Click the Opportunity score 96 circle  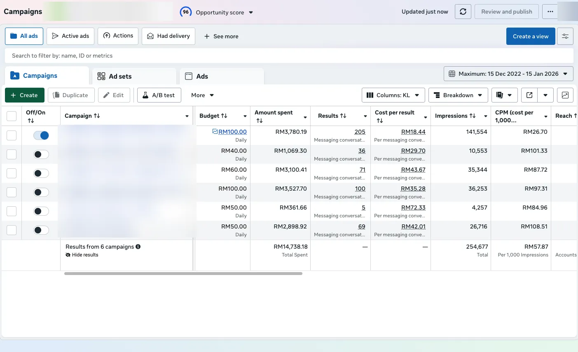click(186, 12)
